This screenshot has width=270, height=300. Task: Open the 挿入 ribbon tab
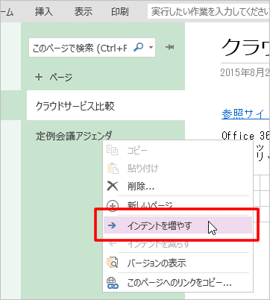(44, 12)
